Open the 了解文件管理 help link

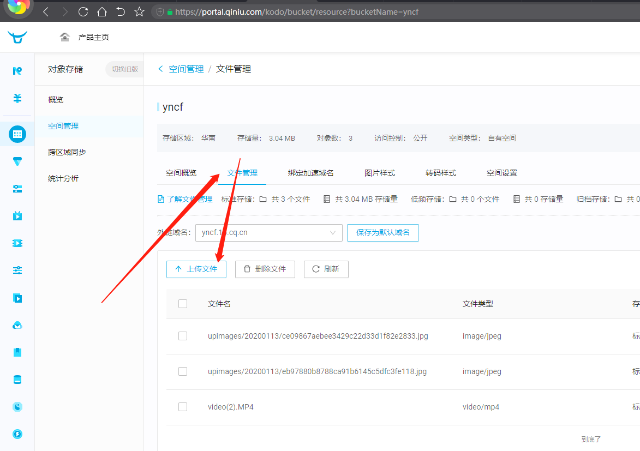(x=185, y=199)
